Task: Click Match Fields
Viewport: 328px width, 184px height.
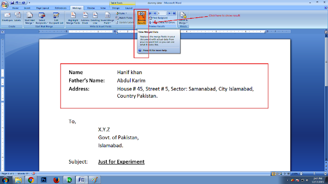Action: coord(124,18)
